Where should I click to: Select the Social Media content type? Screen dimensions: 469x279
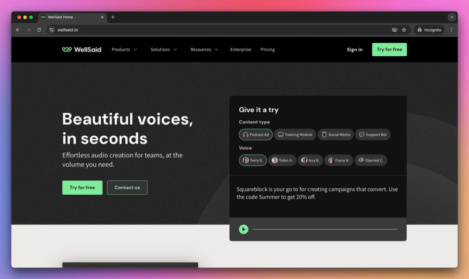335,135
